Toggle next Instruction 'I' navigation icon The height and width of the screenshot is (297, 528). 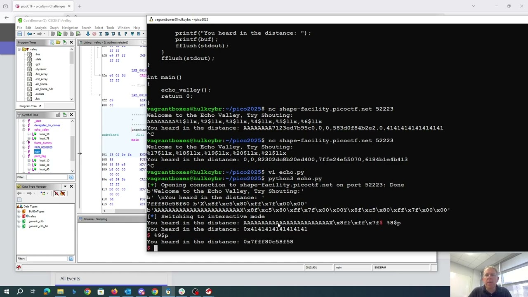(x=101, y=34)
